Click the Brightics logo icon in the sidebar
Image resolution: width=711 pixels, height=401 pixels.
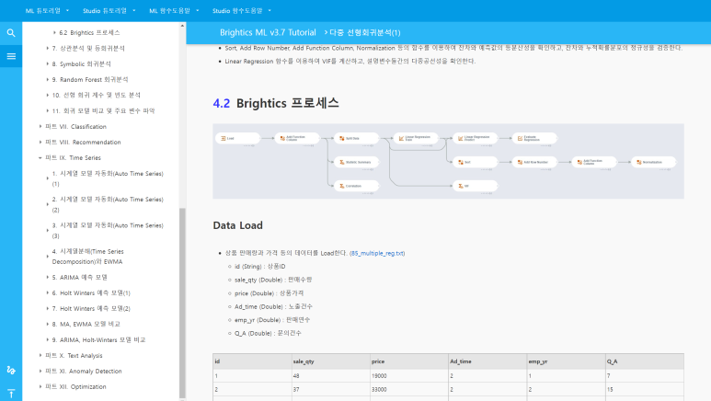[11, 370]
